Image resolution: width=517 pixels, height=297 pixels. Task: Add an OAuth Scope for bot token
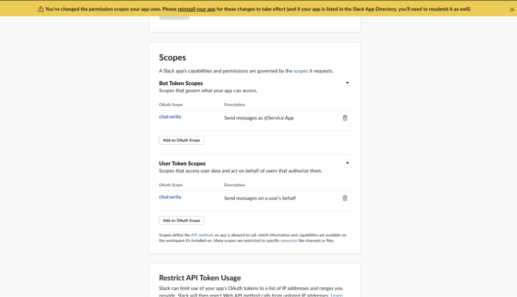[181, 140]
